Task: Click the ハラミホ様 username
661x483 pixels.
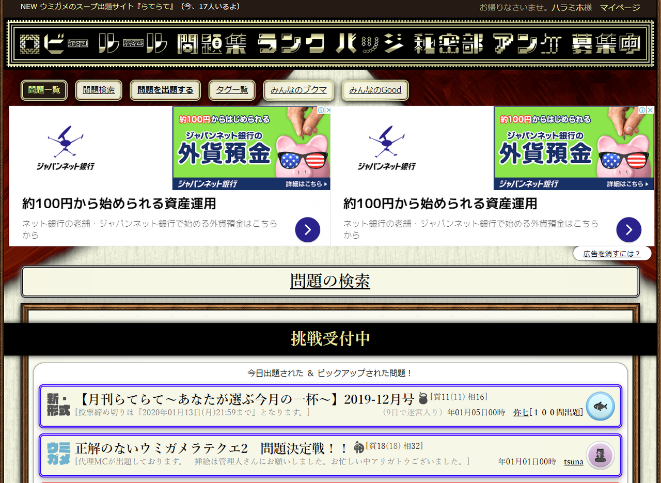Action: [x=572, y=8]
